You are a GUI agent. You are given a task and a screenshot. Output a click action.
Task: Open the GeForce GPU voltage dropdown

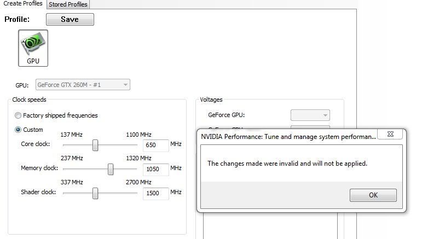point(310,115)
